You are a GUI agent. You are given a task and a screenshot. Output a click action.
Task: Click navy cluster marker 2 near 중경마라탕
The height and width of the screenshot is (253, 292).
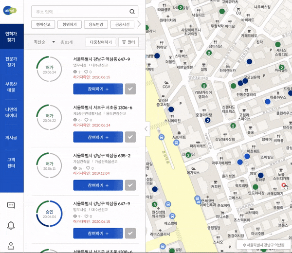pos(208,120)
